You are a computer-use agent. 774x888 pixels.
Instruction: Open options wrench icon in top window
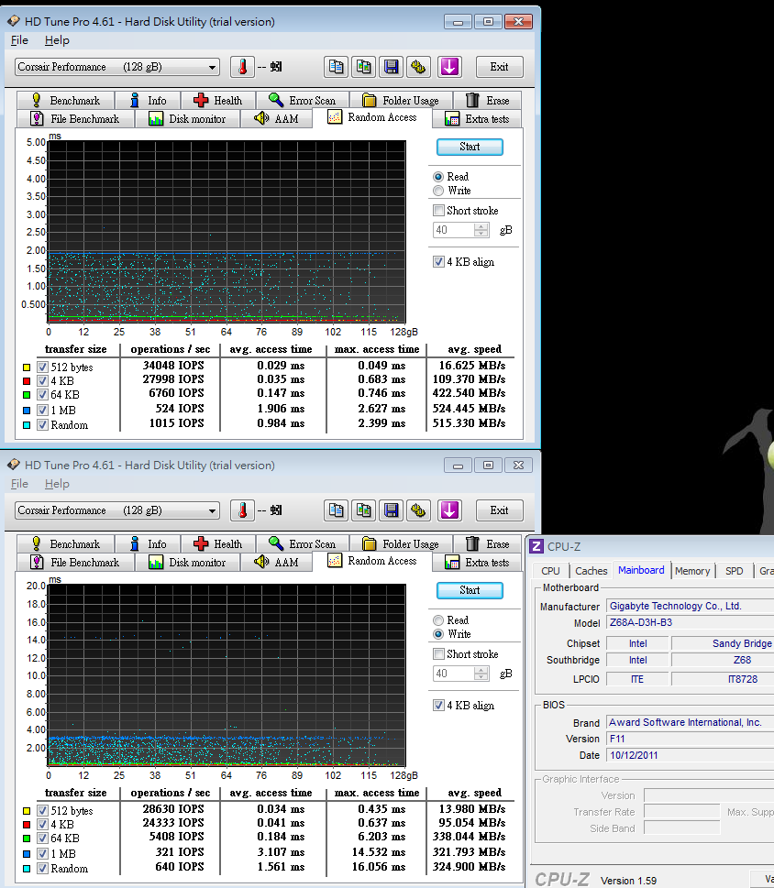418,67
